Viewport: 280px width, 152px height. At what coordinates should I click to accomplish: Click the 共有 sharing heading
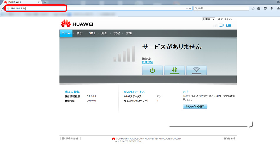[186, 92]
